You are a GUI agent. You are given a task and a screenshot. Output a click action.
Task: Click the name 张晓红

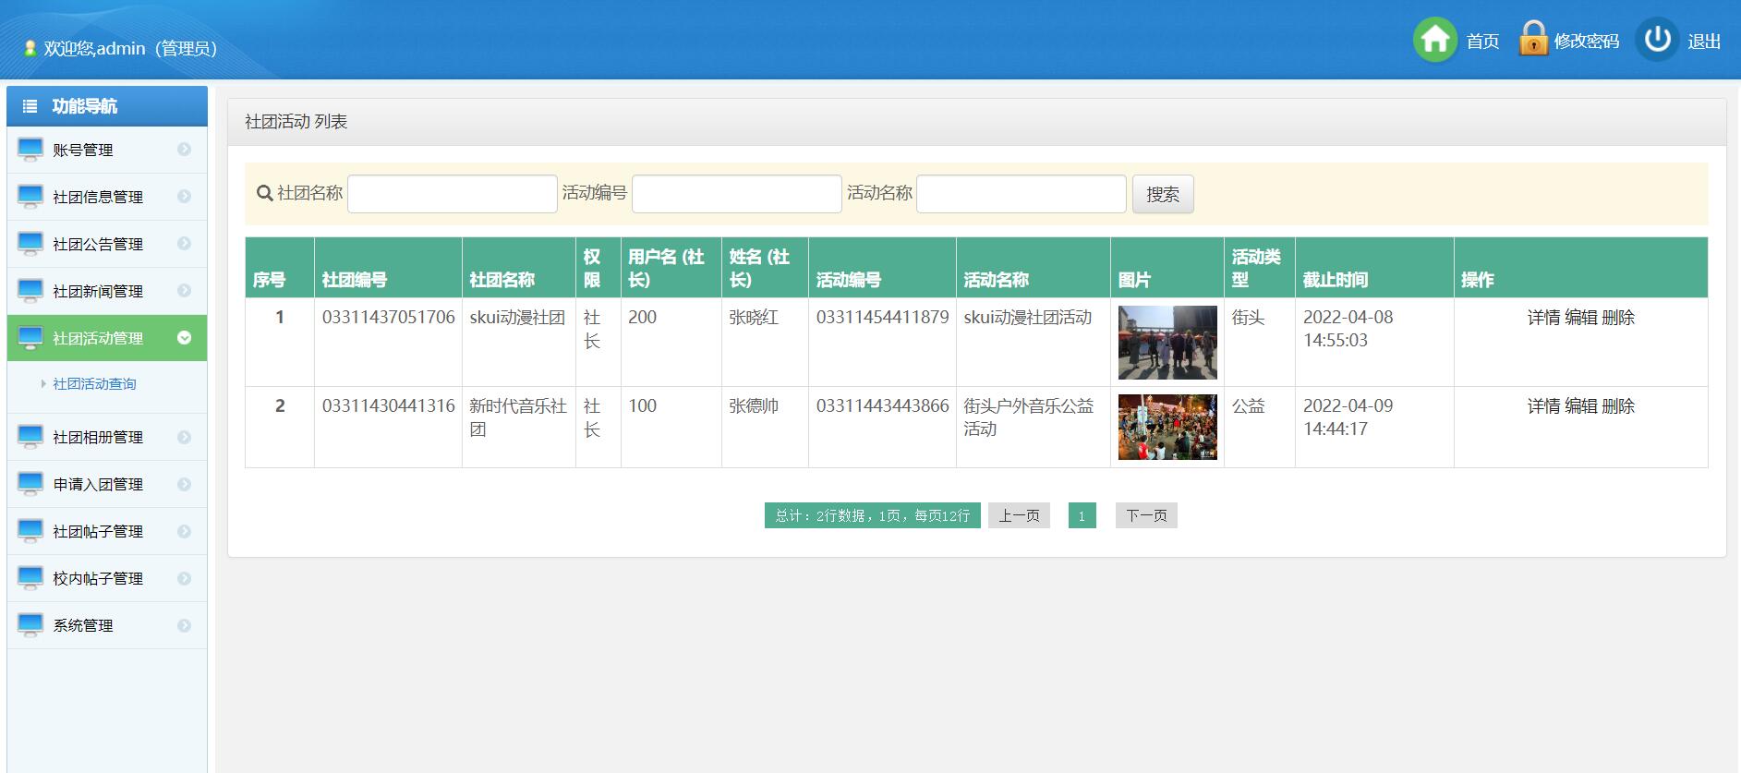754,317
